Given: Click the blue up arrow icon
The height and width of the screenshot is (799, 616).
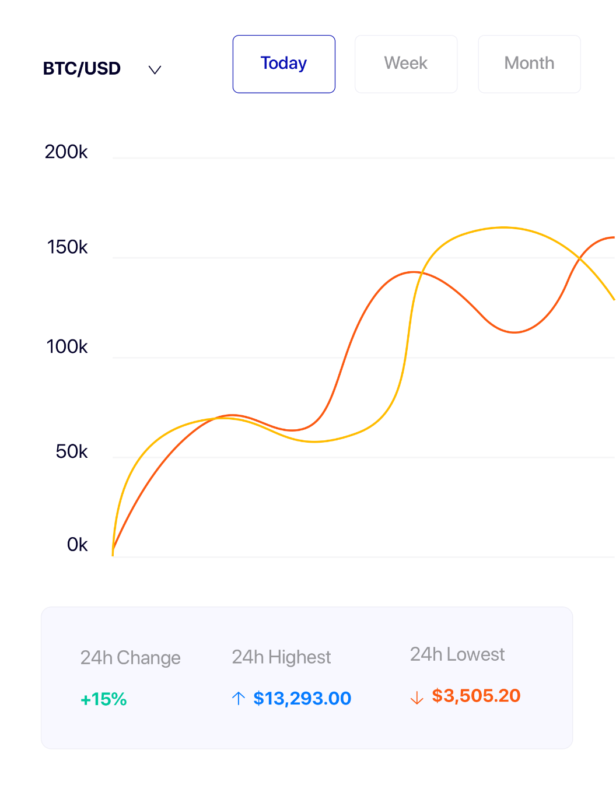Looking at the screenshot, I should click(238, 698).
